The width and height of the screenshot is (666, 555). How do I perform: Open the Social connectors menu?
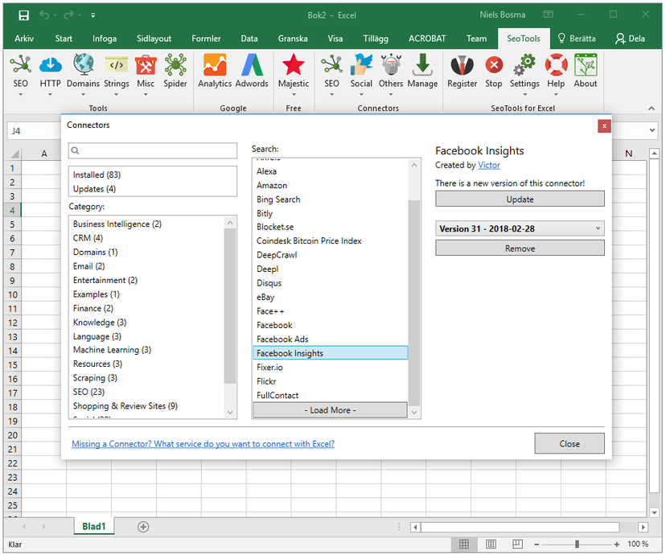click(x=361, y=72)
